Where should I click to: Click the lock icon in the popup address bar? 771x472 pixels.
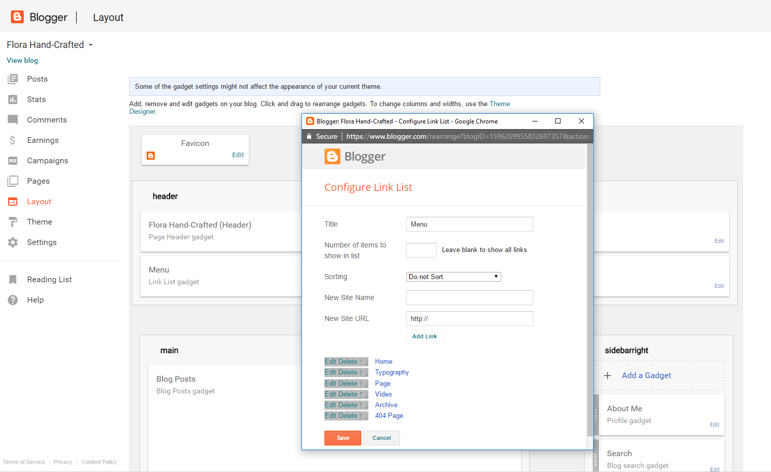pos(309,136)
